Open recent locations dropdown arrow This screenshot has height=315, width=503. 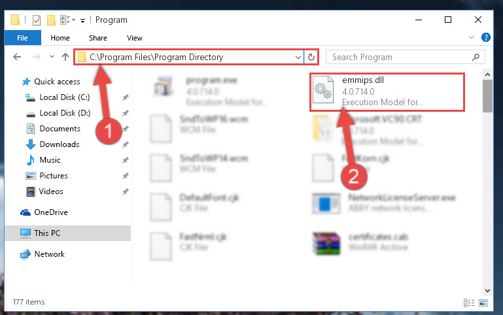click(52, 57)
